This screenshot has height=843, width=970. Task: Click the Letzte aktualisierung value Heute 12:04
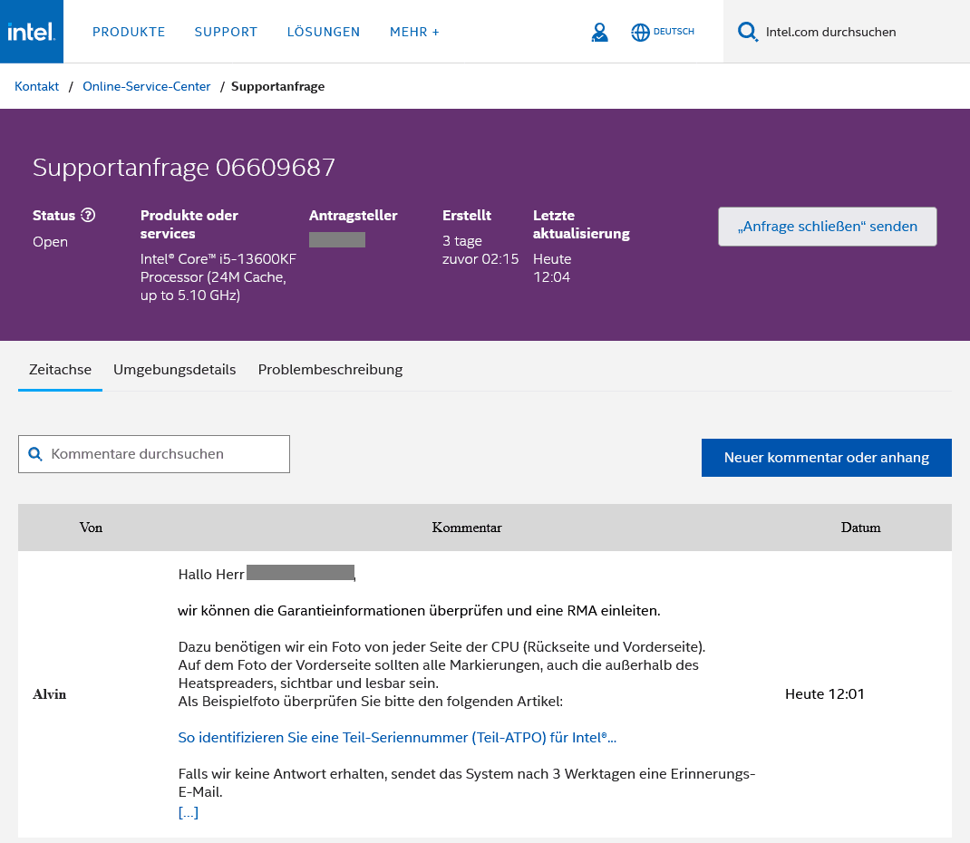(552, 267)
